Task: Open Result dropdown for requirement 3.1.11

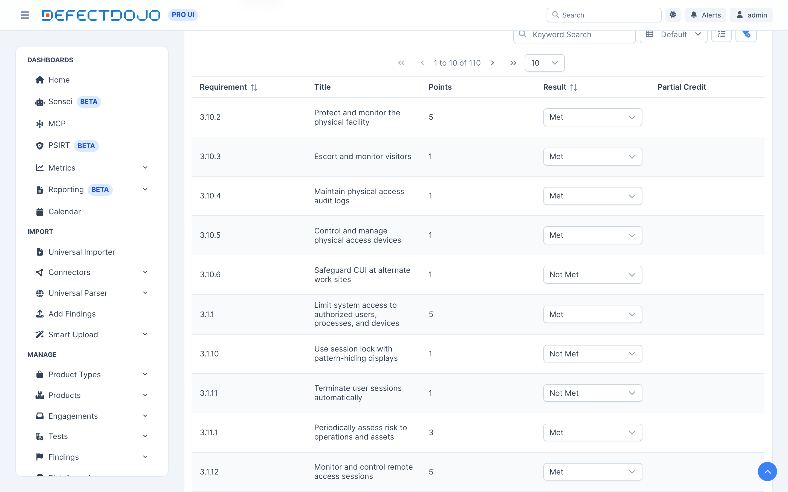Action: 593,393
